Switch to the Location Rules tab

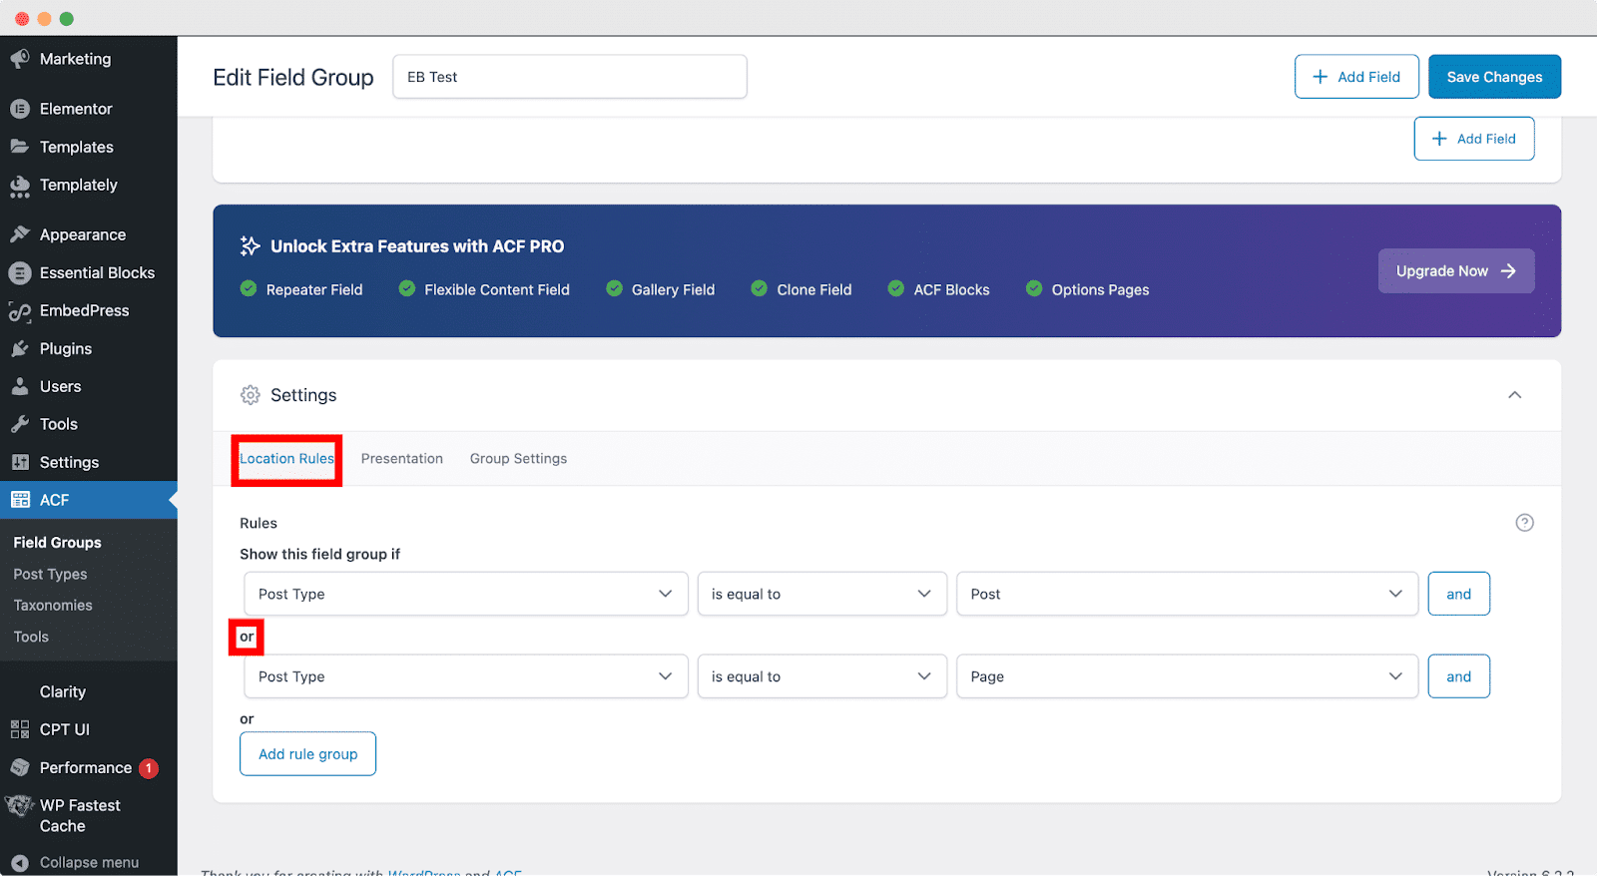pyautogui.click(x=286, y=459)
